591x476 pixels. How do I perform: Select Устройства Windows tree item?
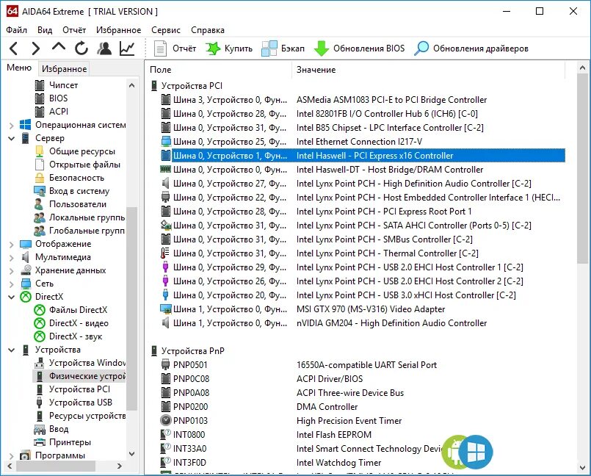(x=87, y=363)
